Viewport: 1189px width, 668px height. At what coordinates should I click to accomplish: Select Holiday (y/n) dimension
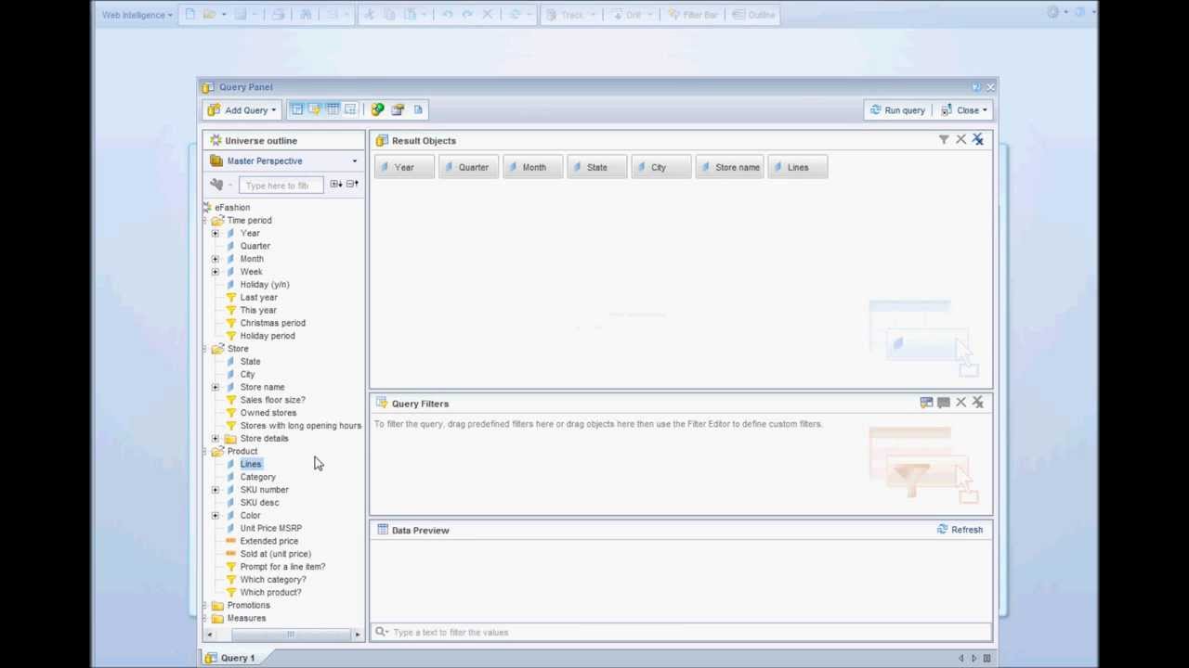pos(264,285)
